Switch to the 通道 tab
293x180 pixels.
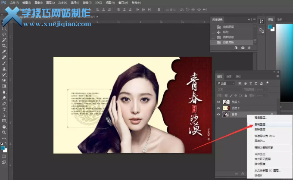pos(229,75)
